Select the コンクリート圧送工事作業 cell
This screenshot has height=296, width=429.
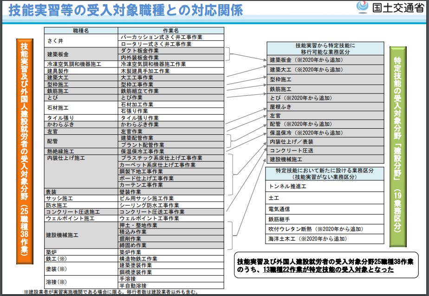[x=171, y=212]
